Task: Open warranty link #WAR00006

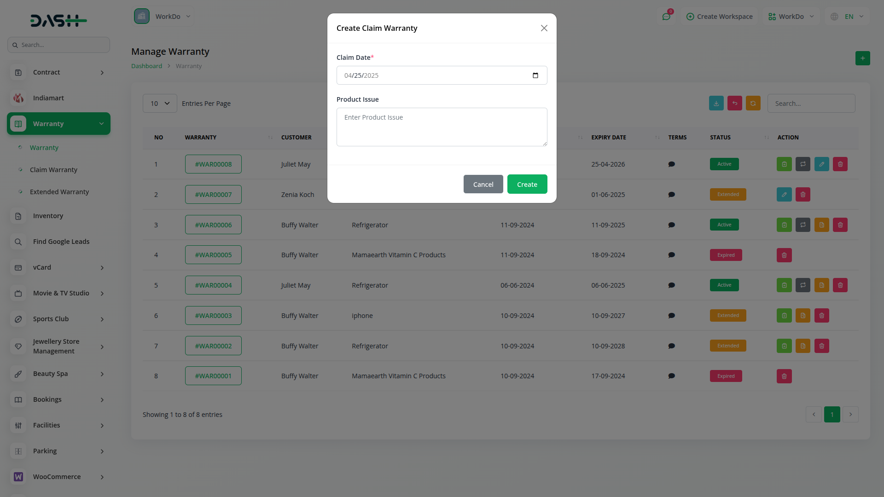Action: coord(213,225)
